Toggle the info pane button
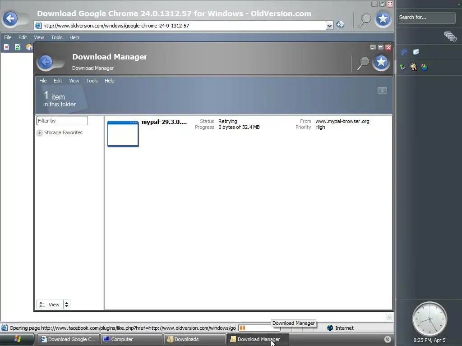Screen dimensions: 462x346 point(382,90)
